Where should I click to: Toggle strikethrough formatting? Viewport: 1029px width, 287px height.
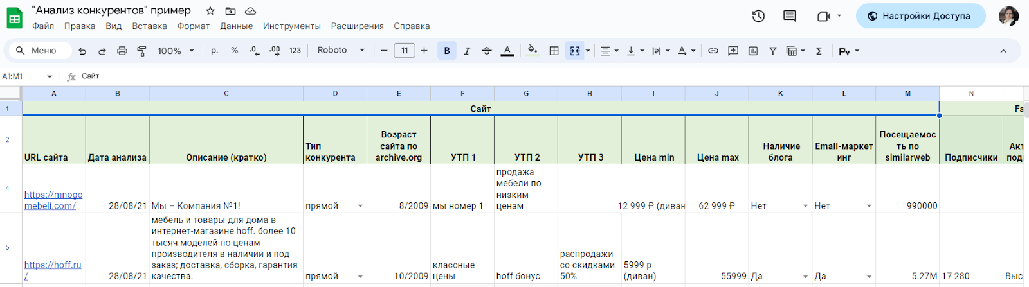pyautogui.click(x=487, y=51)
